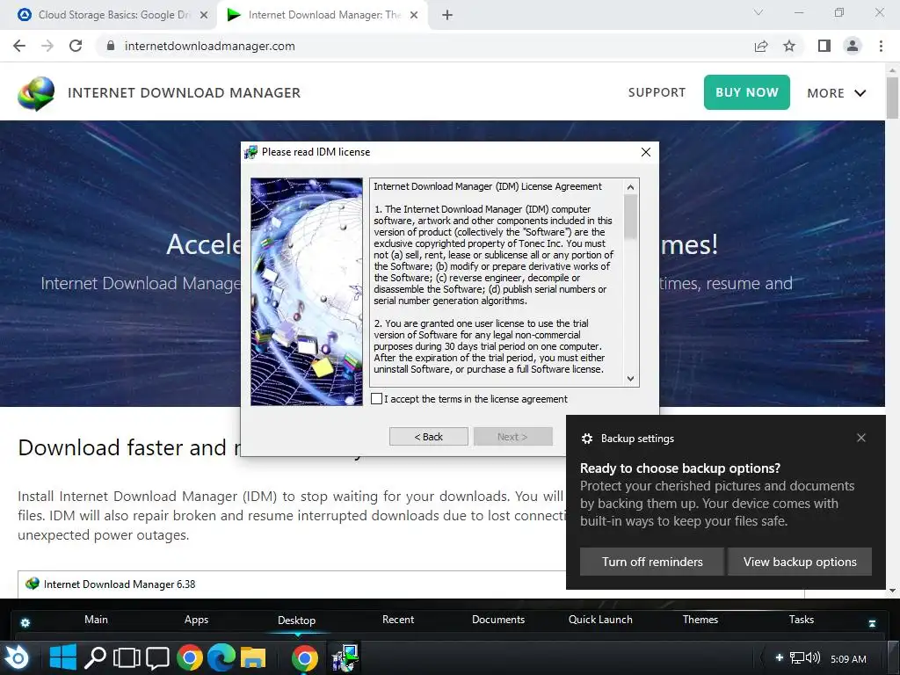900x675 pixels.
Task: Close the Cloud Storage Basics tab
Action: coord(204,15)
